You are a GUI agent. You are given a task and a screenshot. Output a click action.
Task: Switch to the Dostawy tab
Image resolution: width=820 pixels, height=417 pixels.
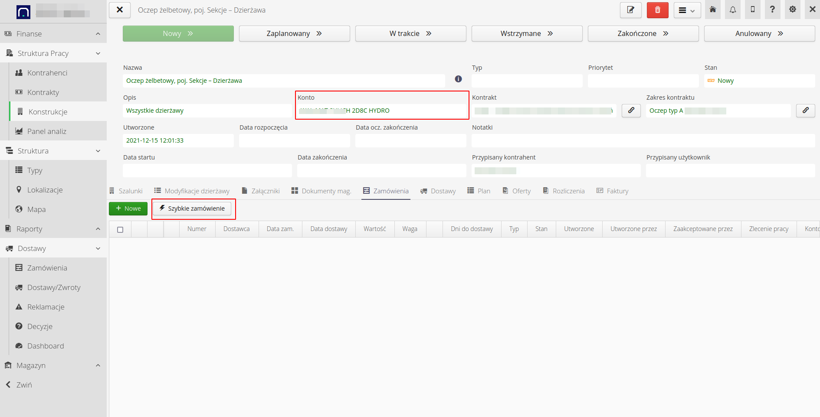click(x=438, y=191)
